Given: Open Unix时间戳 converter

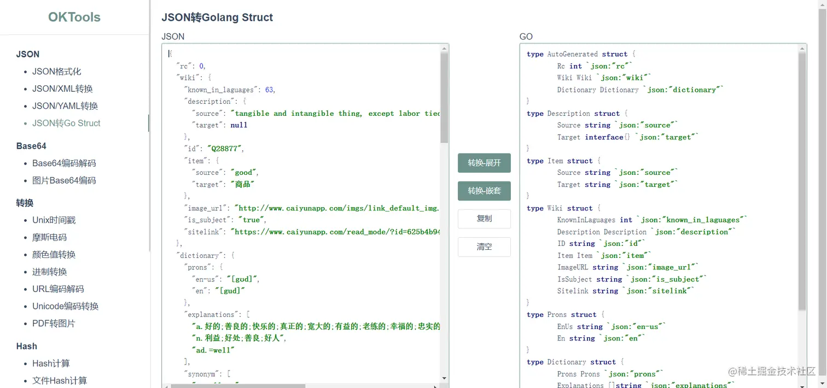Looking at the screenshot, I should pyautogui.click(x=54, y=220).
